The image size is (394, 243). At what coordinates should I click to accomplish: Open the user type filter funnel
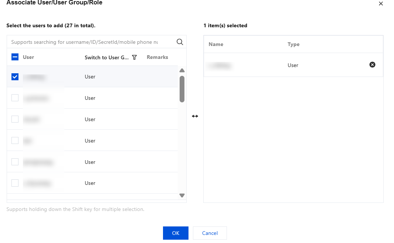(135, 57)
